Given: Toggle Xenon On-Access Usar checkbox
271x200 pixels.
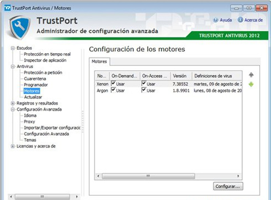Looking at the screenshot, I should (x=144, y=83).
